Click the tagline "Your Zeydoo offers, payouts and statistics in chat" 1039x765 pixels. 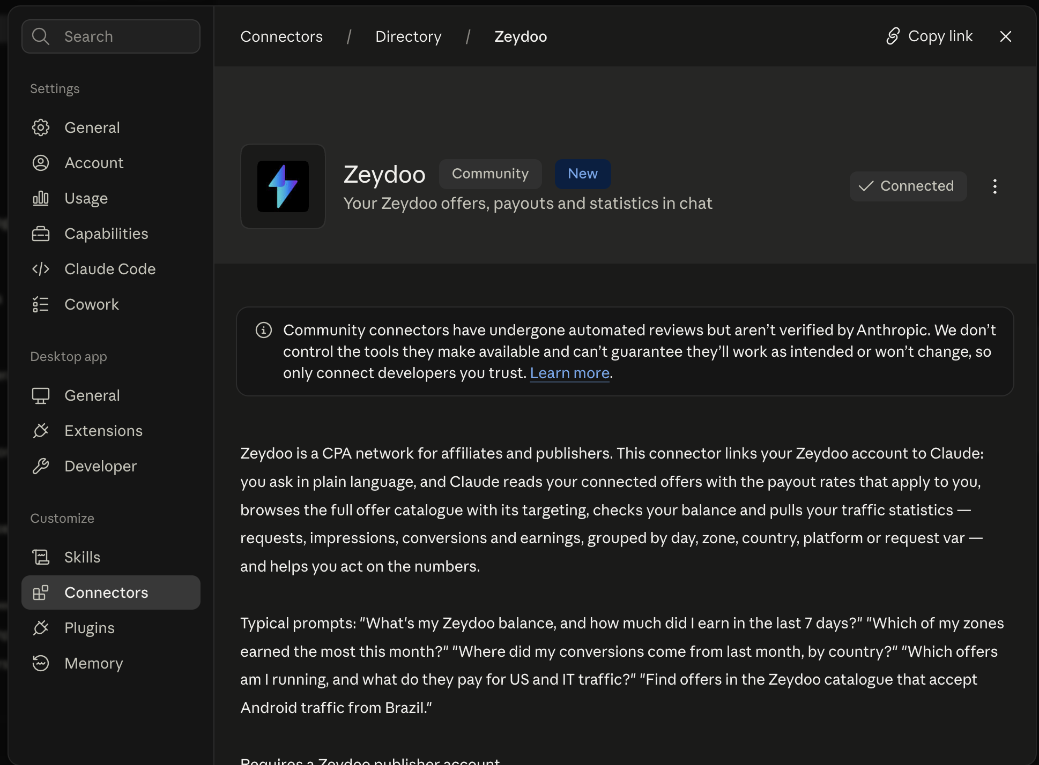coord(528,204)
